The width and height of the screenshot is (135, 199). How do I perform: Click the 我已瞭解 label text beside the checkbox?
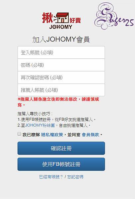[x=31, y=135]
